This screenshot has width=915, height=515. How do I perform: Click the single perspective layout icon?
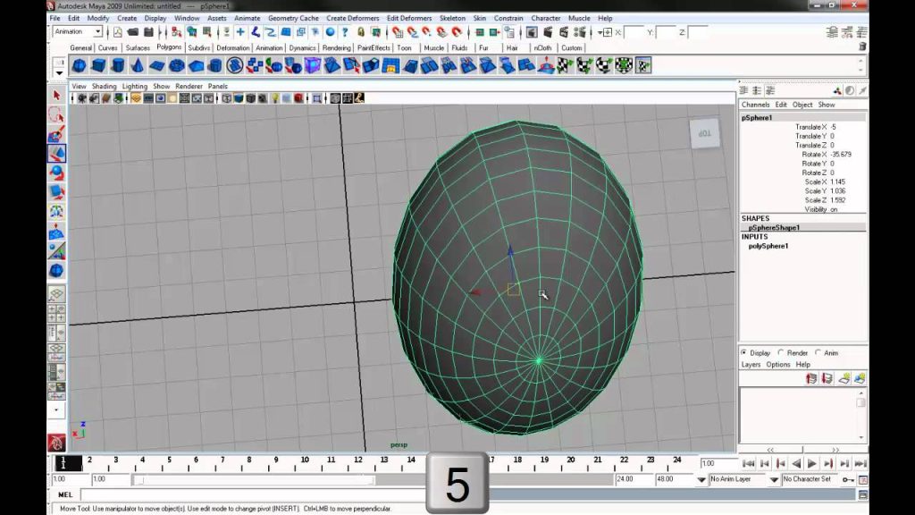(x=56, y=293)
